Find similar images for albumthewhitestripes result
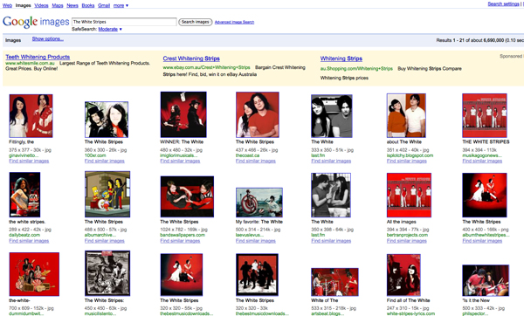The width and height of the screenshot is (524, 316). 482,241
